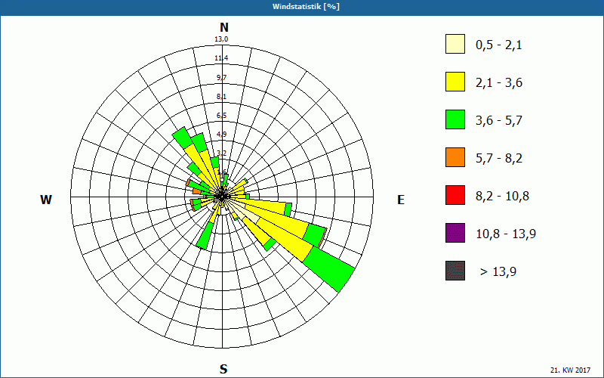Click the E compass label

click(x=401, y=200)
